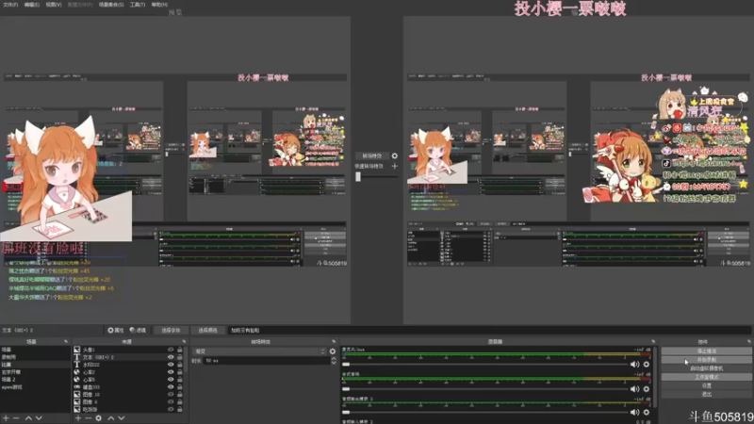The height and width of the screenshot is (424, 754).
Task: Click the 退出 exit button
Action: [x=706, y=394]
